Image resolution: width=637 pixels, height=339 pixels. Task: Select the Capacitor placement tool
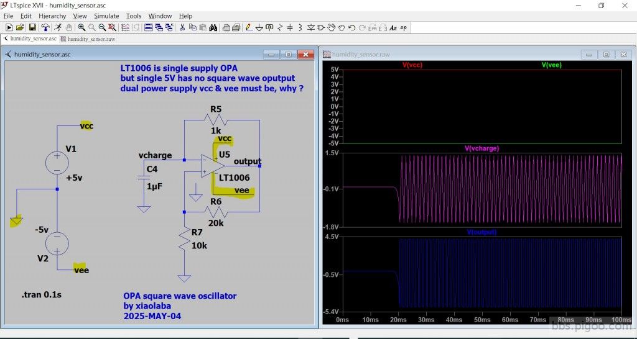290,27
